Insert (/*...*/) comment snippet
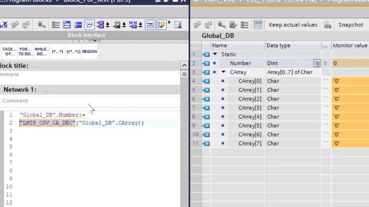Image resolution: width=369 pixels, height=207 pixels. [73, 51]
